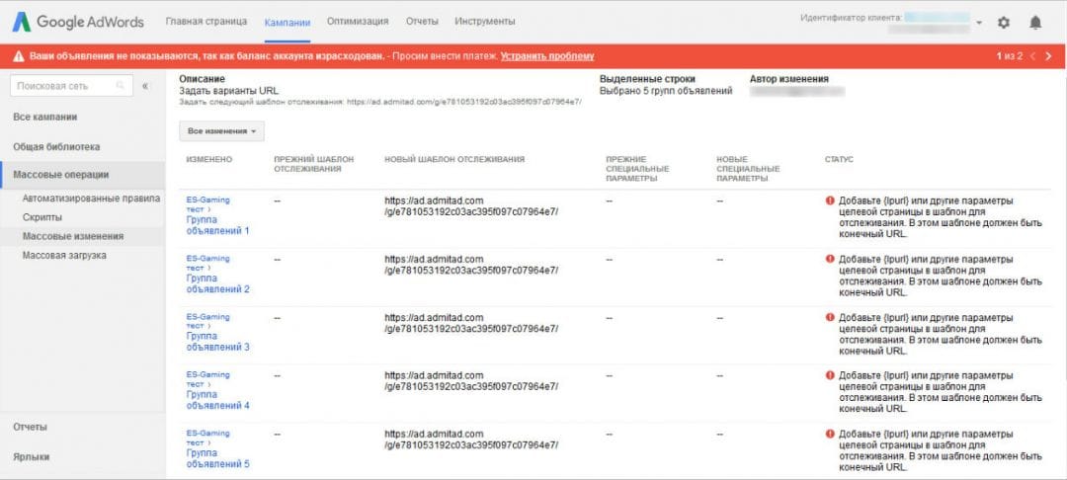Open the notifications bell

click(x=1035, y=23)
